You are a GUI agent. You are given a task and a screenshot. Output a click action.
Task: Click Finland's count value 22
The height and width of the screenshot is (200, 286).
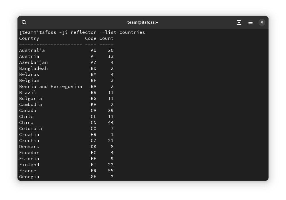pyautogui.click(x=111, y=165)
